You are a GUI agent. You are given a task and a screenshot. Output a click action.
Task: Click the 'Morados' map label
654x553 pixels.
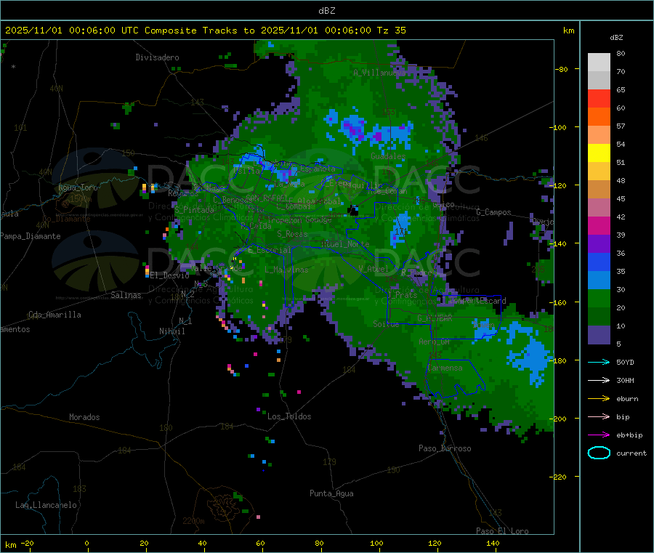[x=84, y=417]
